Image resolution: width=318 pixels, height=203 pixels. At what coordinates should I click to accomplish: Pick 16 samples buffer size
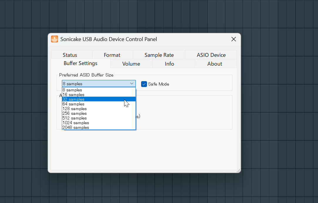click(99, 95)
